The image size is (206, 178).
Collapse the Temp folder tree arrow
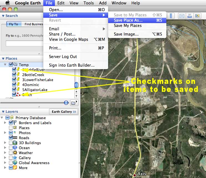pyautogui.click(x=5, y=65)
